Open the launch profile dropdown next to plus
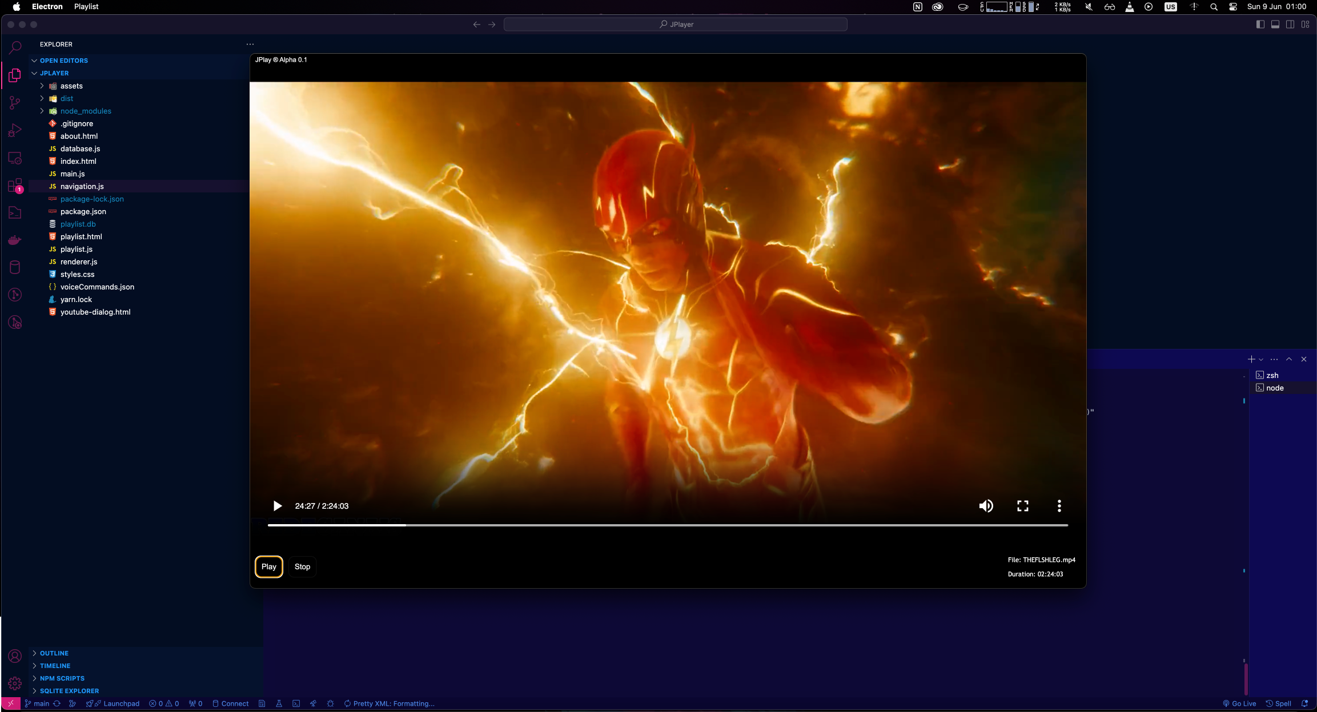 (1261, 359)
